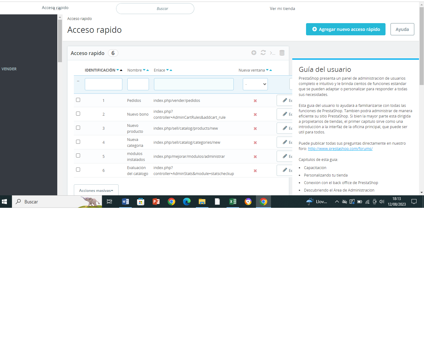Toggle Nueva ventana status for Pedidos
424x340 pixels.
pos(255,101)
